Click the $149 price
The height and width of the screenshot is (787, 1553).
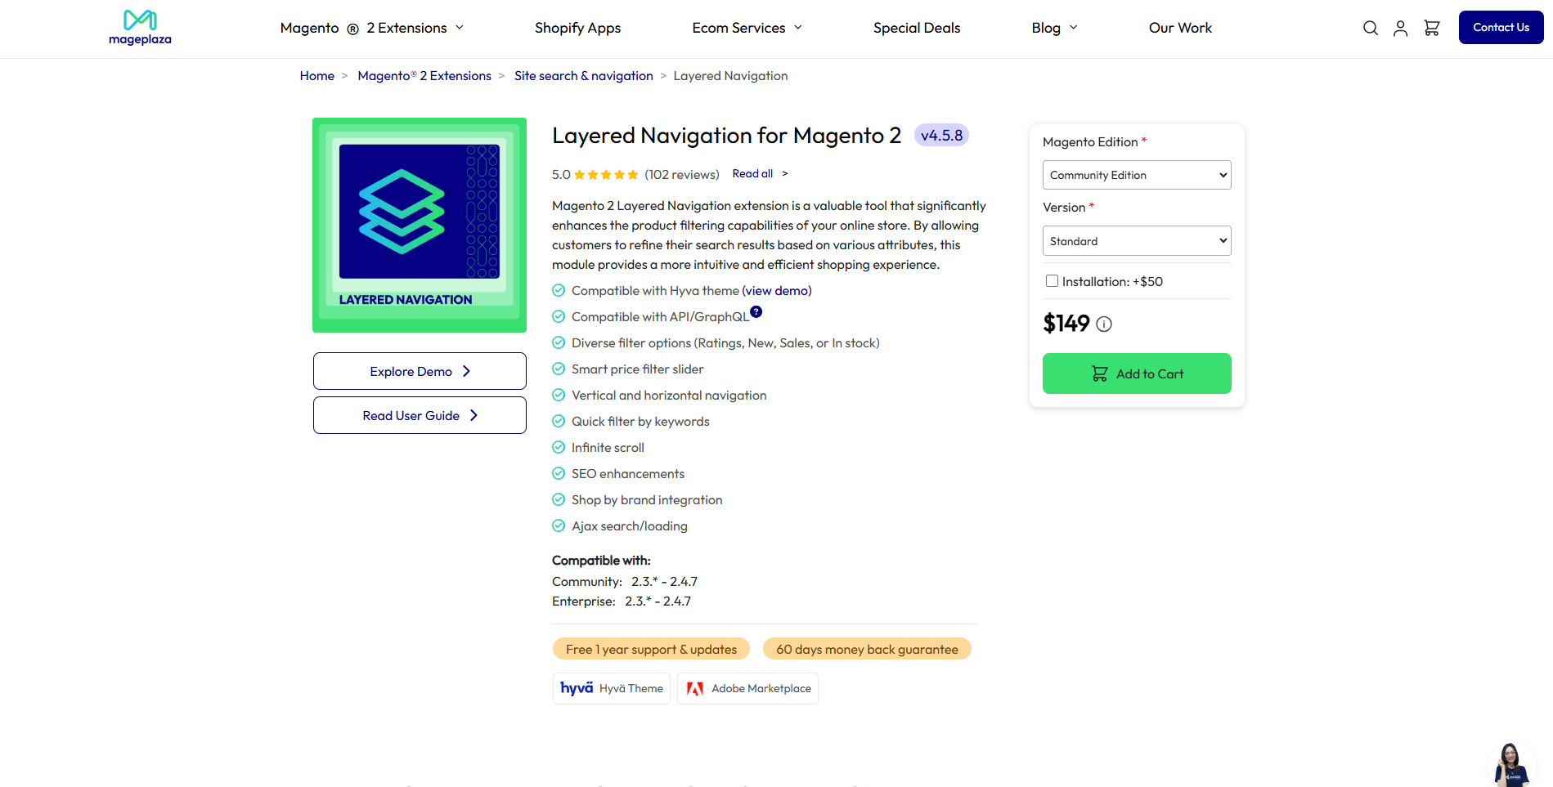point(1066,324)
